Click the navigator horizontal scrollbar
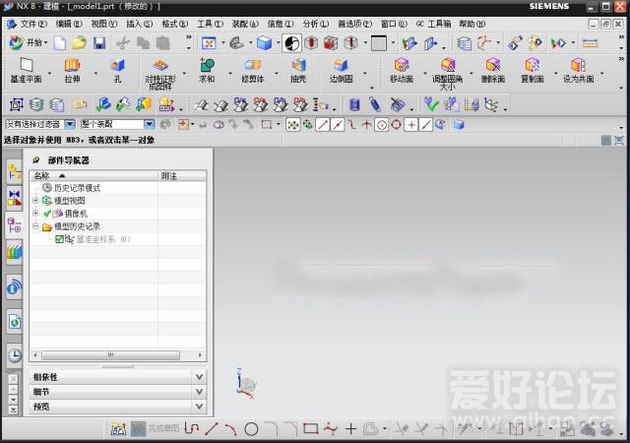Viewport: 630px width, 443px height. click(x=117, y=366)
